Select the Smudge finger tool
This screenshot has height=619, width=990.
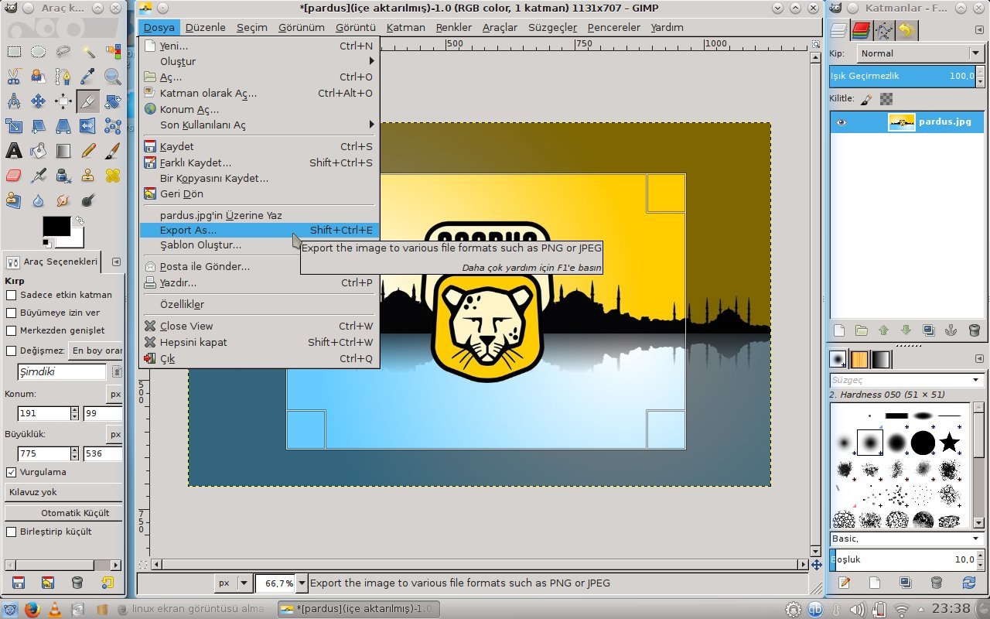pyautogui.click(x=63, y=200)
